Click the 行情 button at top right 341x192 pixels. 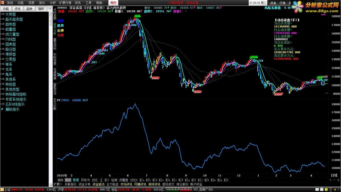(282, 3)
